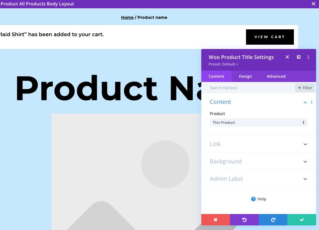Screen dimensions: 319x230
Task: Open the Home breadcrumb link
Action: [x=127, y=17]
